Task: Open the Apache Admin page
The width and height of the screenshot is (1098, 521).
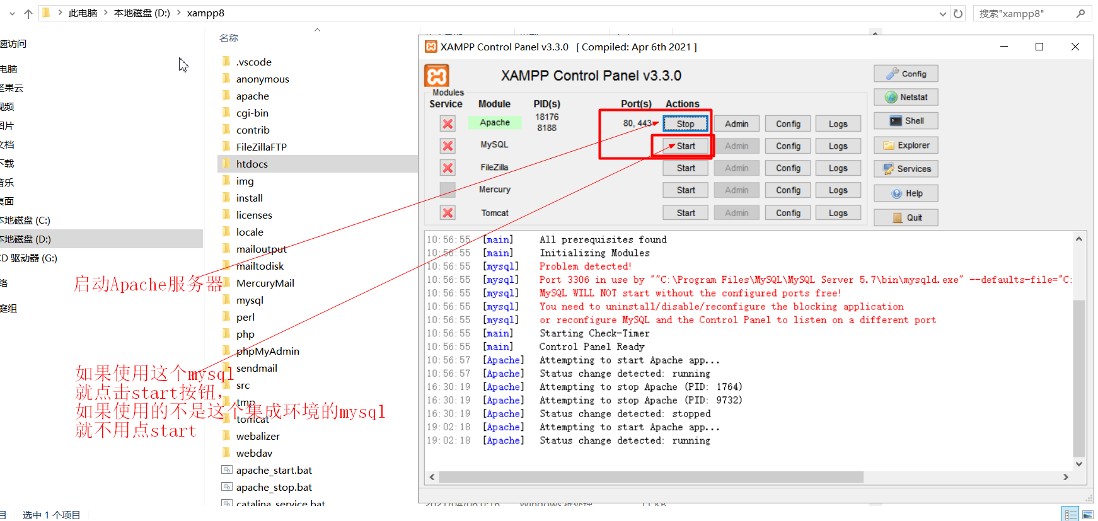Action: click(x=736, y=124)
